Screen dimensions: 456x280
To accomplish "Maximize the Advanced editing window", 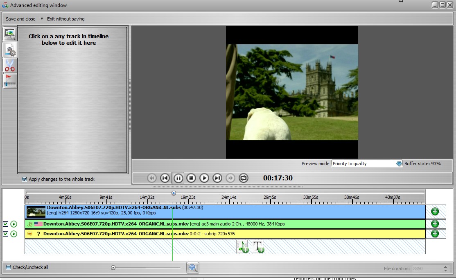I will click(x=442, y=5).
